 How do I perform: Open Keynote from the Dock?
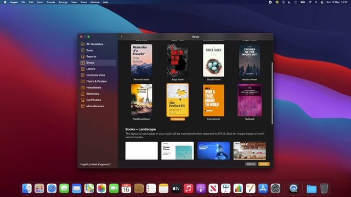(x=225, y=188)
